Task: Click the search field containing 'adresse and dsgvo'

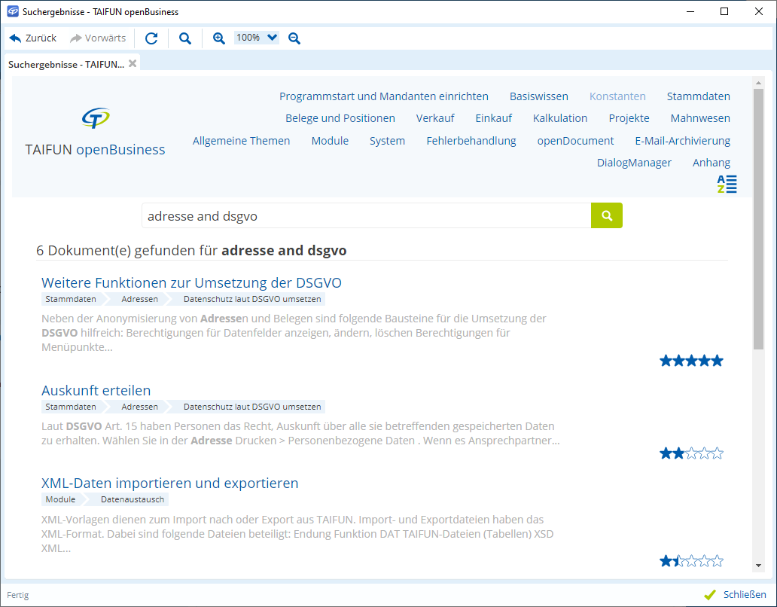Action: (x=366, y=216)
